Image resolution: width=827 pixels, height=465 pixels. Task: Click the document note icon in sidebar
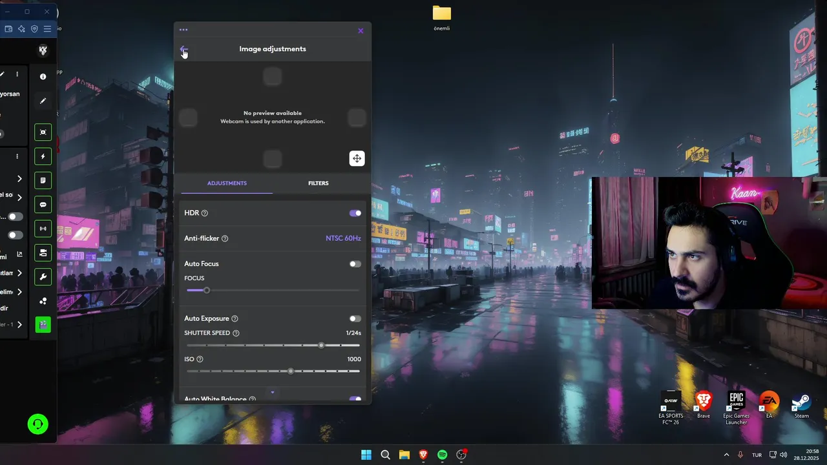click(x=43, y=180)
